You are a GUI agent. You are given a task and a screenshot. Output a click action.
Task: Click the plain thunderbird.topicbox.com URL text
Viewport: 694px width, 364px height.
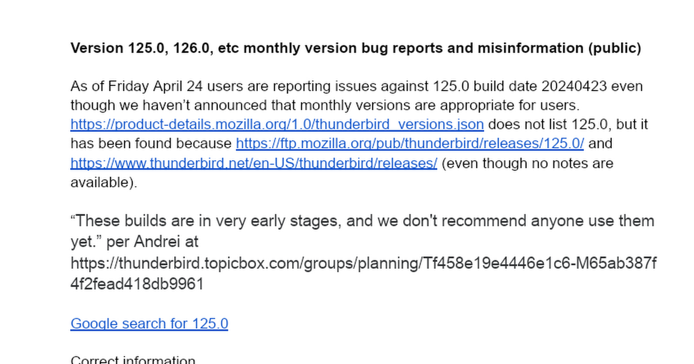click(363, 263)
